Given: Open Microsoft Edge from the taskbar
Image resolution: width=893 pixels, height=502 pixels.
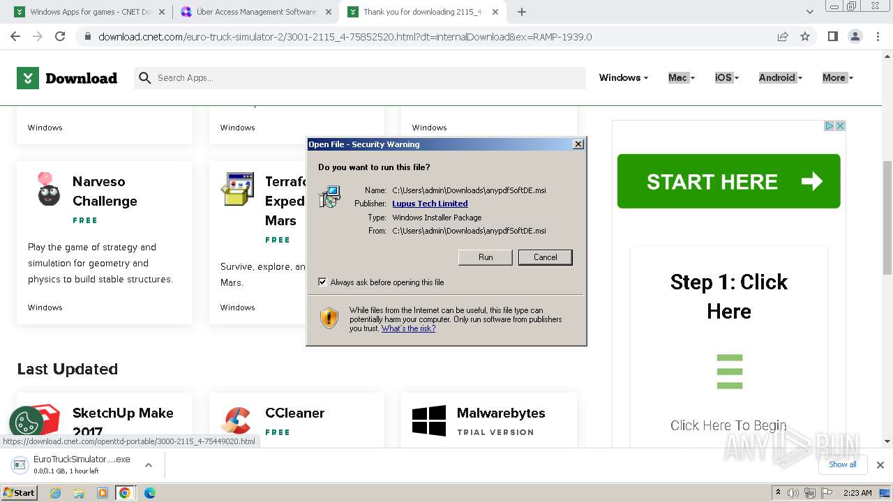Looking at the screenshot, I should tap(149, 493).
